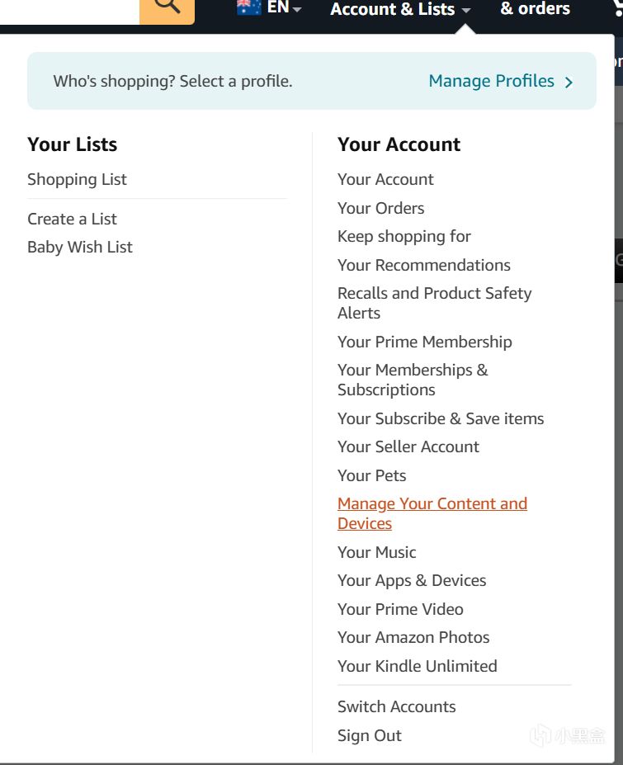The height and width of the screenshot is (765, 623).
Task: Click the Australian flag language icon
Action: tap(248, 7)
